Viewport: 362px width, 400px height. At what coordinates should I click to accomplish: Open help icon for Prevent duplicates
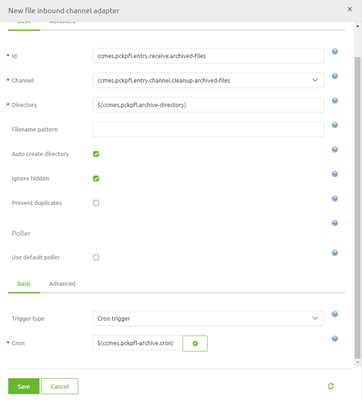334,199
